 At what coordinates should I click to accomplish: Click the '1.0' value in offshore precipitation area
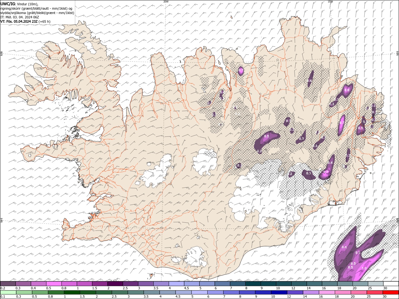pyautogui.click(x=364, y=268)
